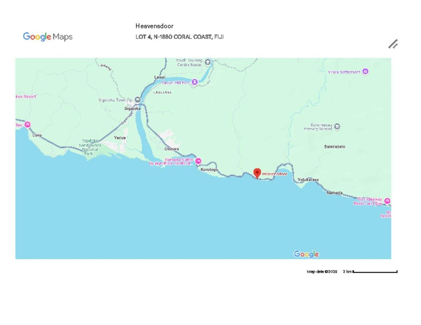Click the Sigatoka Town Fiji marker icon
Image resolution: width=421 pixels, height=325 pixels.
tap(137, 100)
